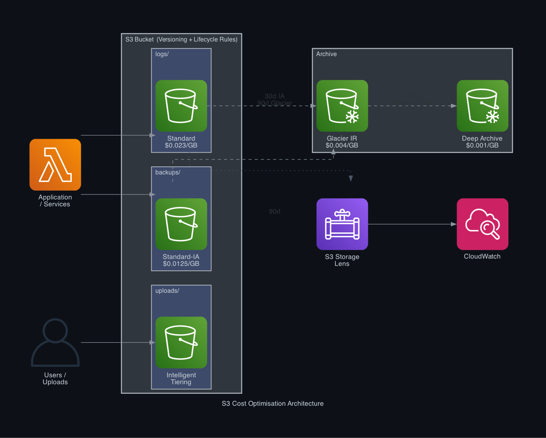Select the logs/ prefix header
Viewport: 546px width, 438px height.
click(x=162, y=54)
